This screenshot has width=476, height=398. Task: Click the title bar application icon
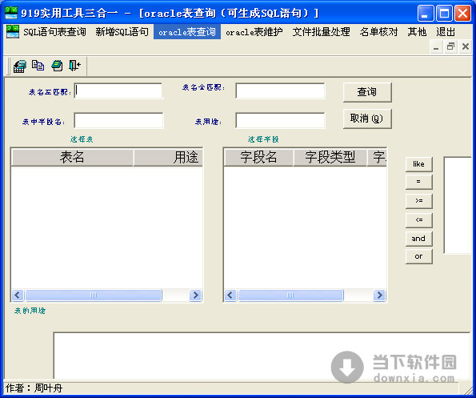click(x=11, y=13)
